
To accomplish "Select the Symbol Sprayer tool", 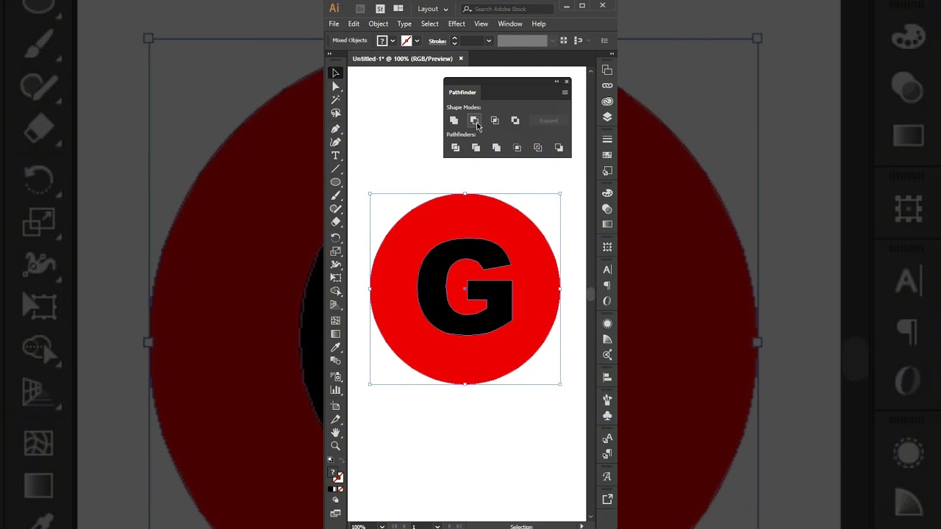I will [336, 377].
